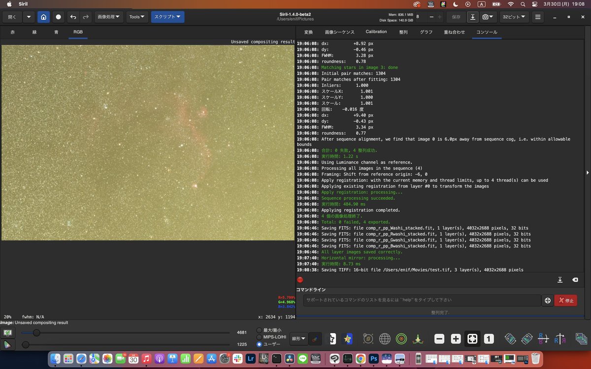Click the upper cutoff slider handle at 4681

(36, 333)
